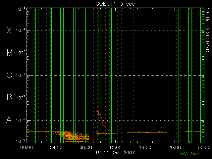Screen dimensions: 212x159
Task: Click the 10^-8 flux axis label
Action: pos(21,120)
